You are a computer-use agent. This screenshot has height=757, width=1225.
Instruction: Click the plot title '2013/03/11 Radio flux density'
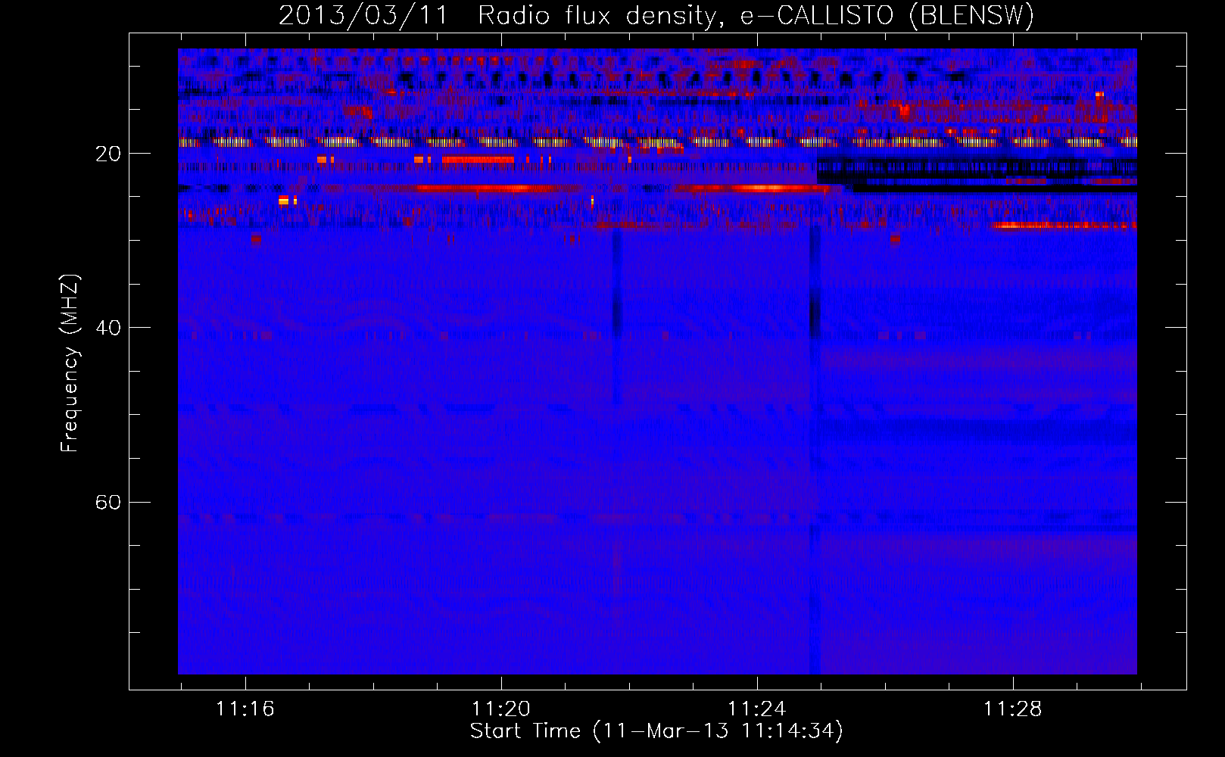click(656, 15)
